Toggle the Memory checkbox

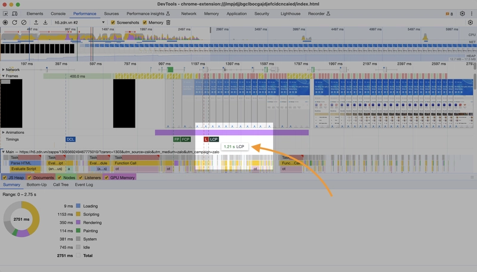click(145, 23)
